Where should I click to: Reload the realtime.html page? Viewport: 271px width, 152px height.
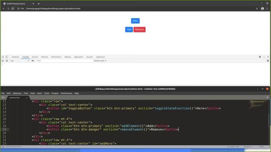(13, 8)
